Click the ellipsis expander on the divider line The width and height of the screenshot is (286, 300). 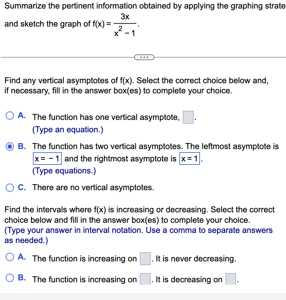coord(145,57)
